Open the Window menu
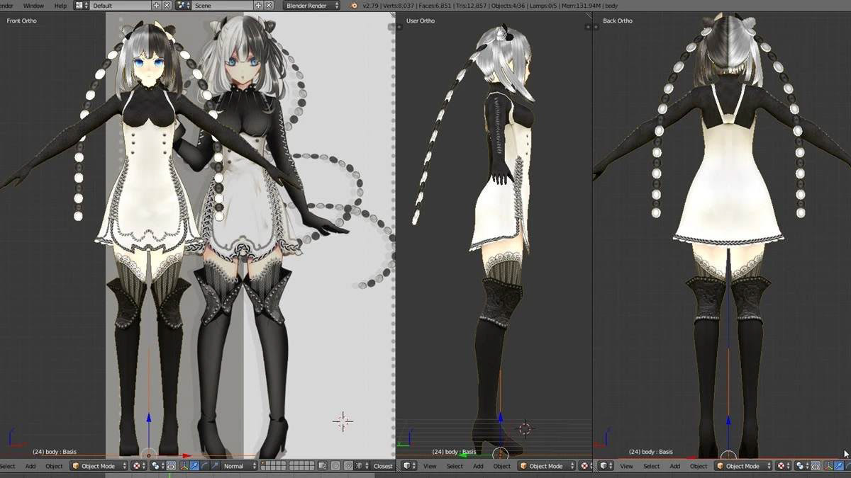This screenshot has height=478, width=851. pyautogui.click(x=33, y=5)
